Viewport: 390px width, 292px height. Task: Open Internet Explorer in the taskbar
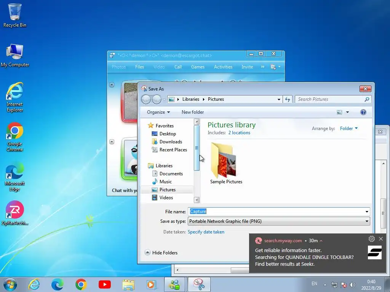coord(34,284)
